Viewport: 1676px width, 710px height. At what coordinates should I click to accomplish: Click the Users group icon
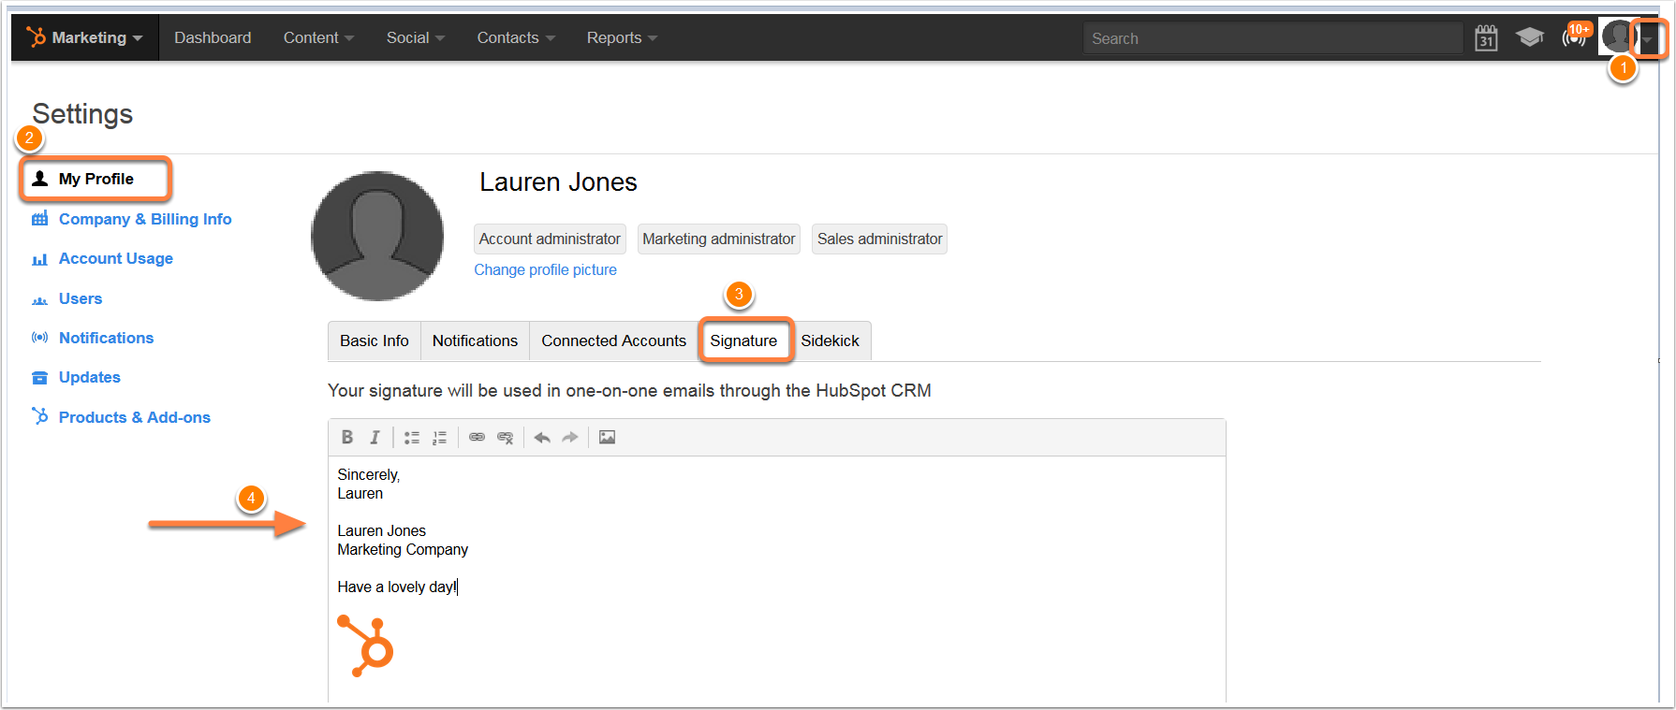tap(39, 299)
